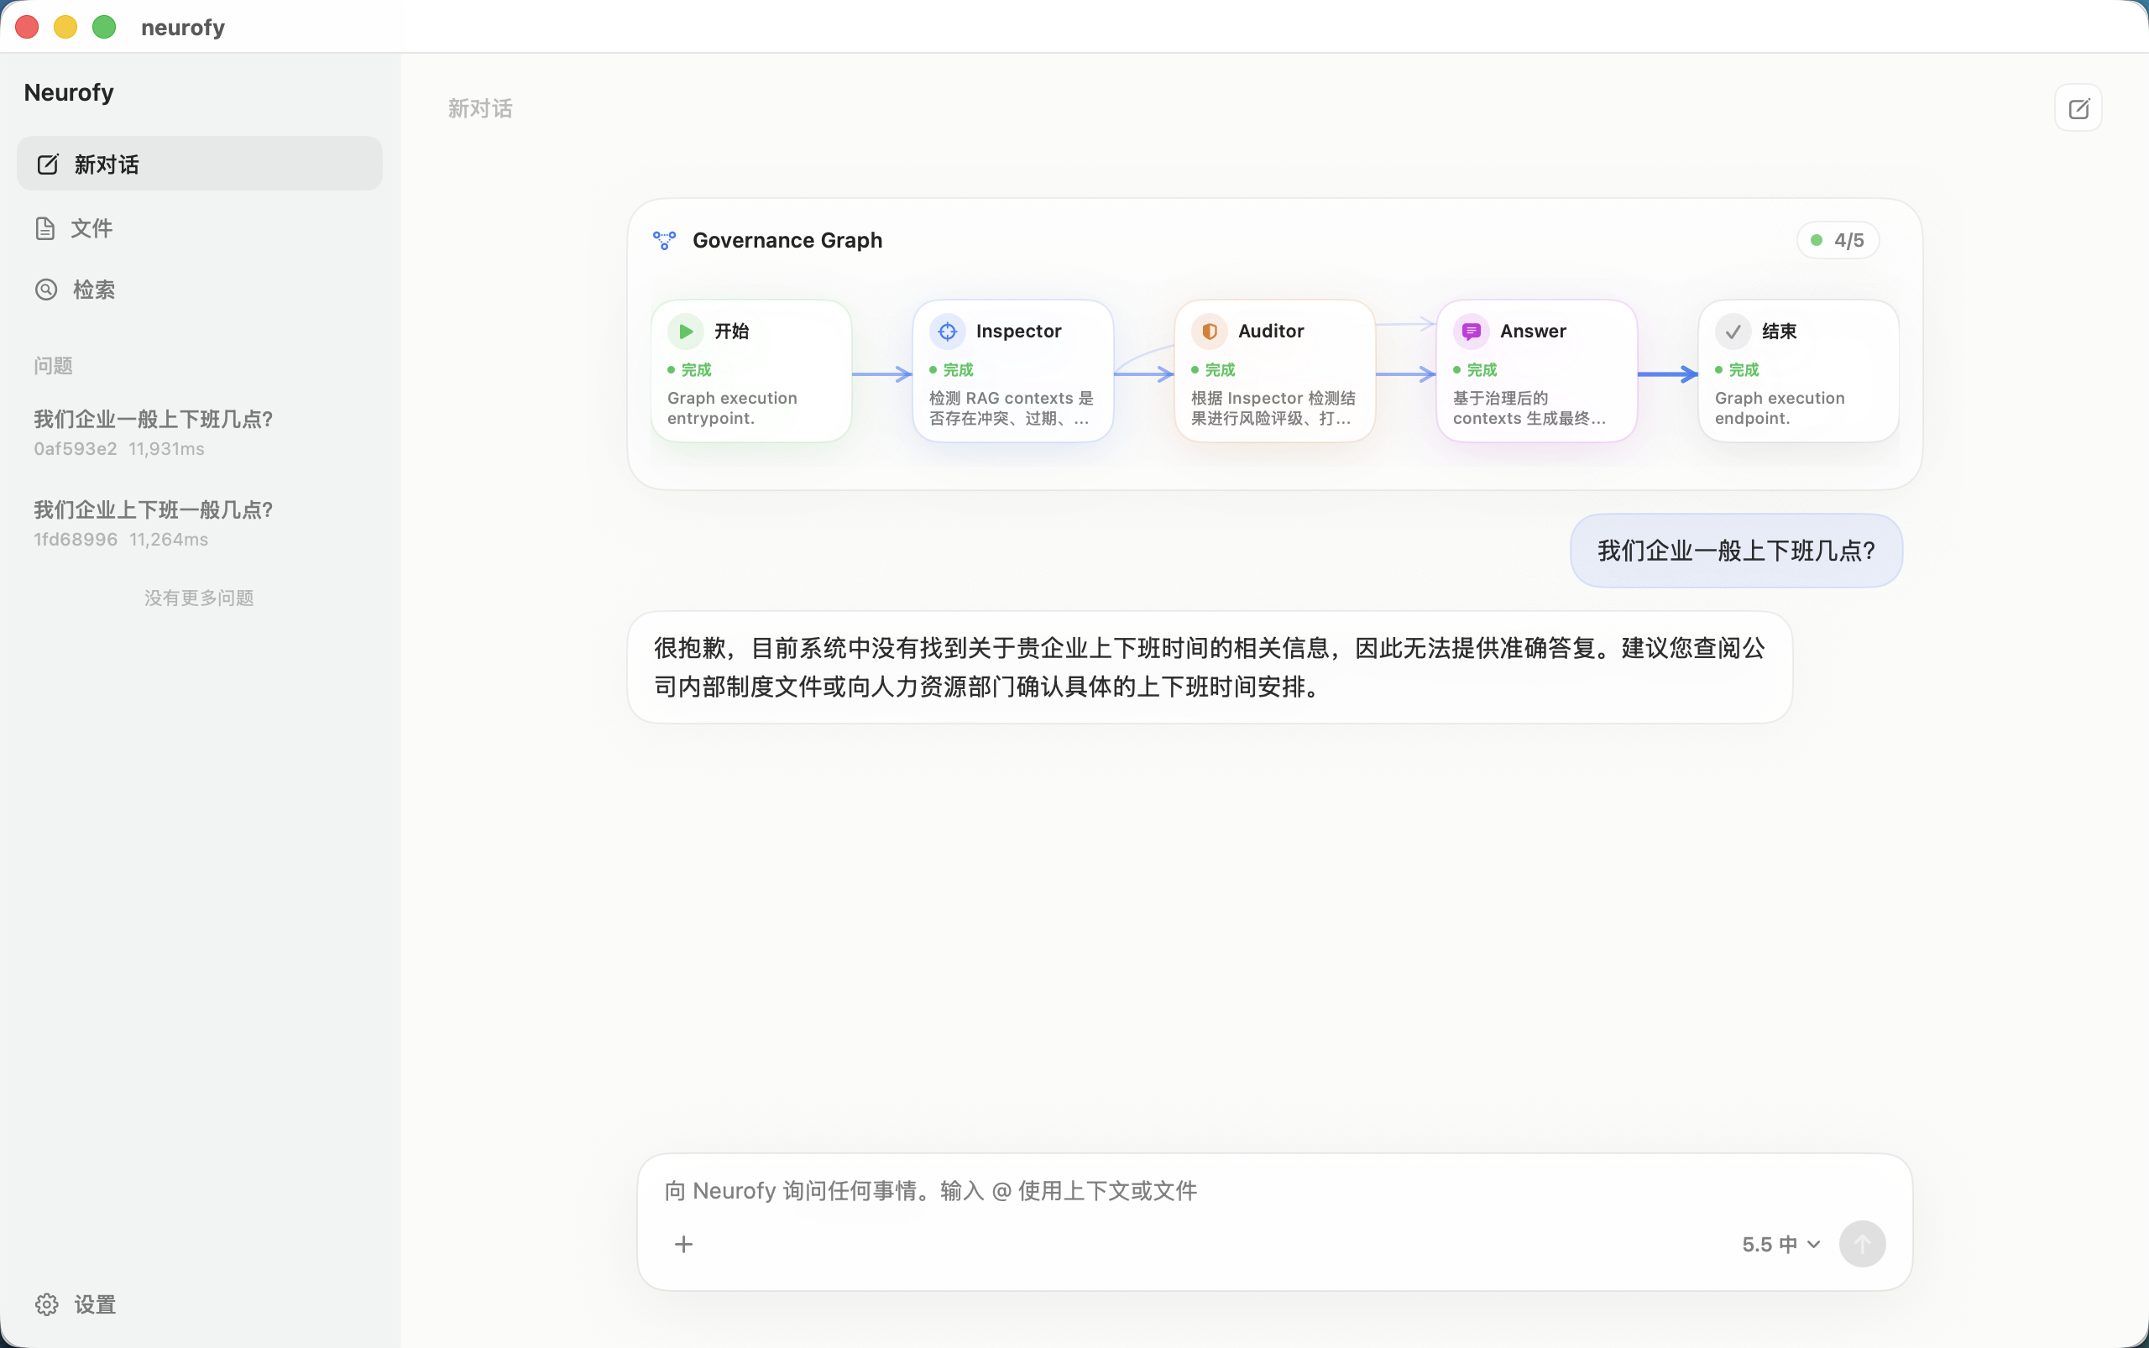Click the Governance Graph icon
Viewport: 2149px width, 1348px height.
[x=664, y=241]
